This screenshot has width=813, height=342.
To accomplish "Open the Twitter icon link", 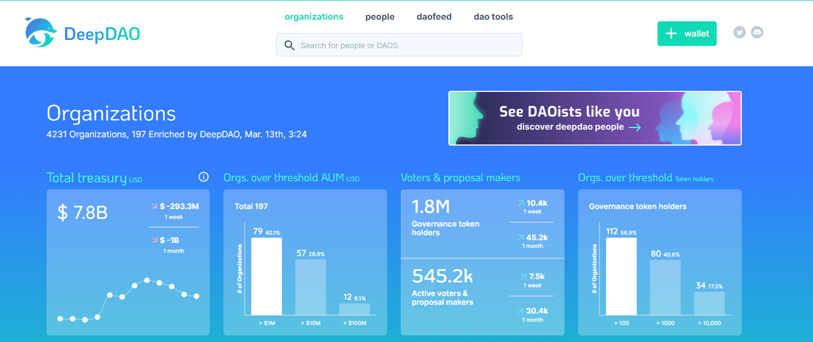I will coord(740,32).
